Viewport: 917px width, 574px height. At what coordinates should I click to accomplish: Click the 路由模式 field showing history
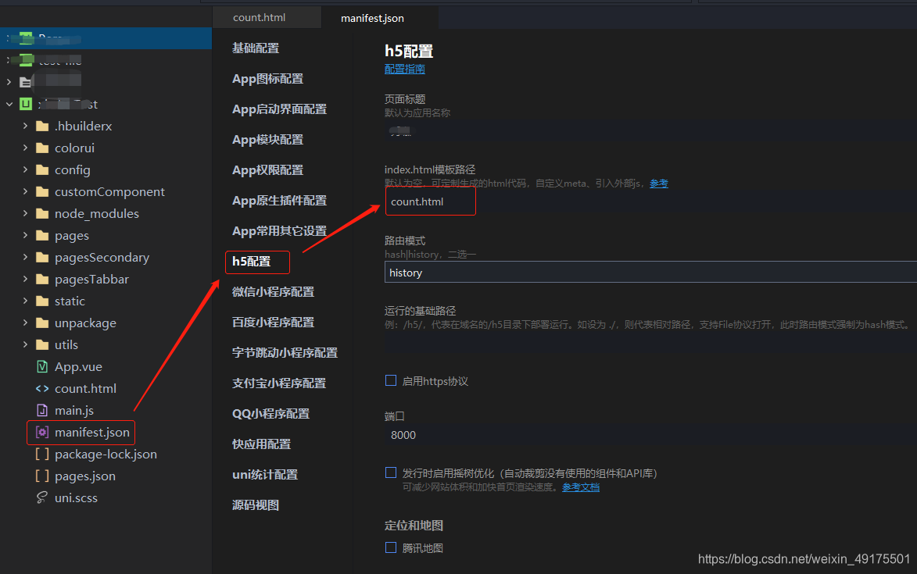[x=650, y=272]
